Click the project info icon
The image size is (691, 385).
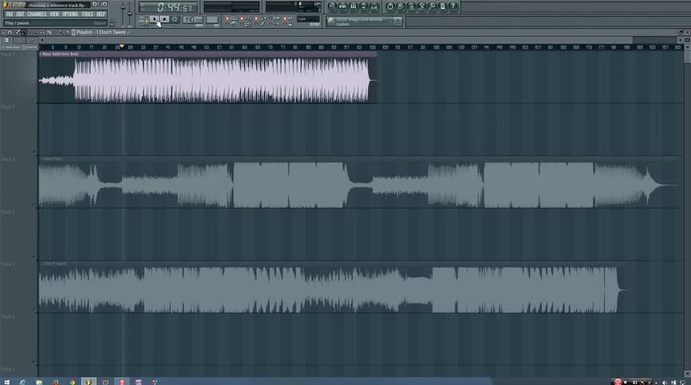[443, 6]
